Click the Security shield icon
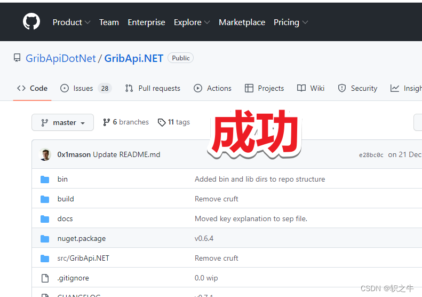Viewport: 422px width, 297px height. (342, 88)
